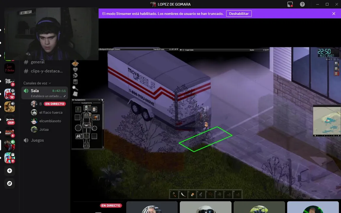The image size is (341, 213).
Task: Open server icon with 12 badge
Action: click(9, 94)
